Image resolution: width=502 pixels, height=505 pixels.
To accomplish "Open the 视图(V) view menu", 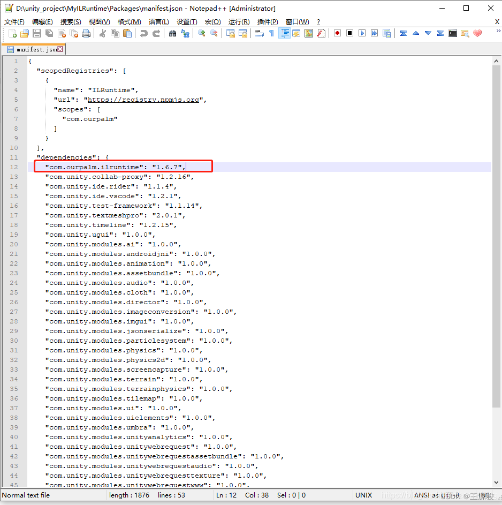I will [x=100, y=21].
